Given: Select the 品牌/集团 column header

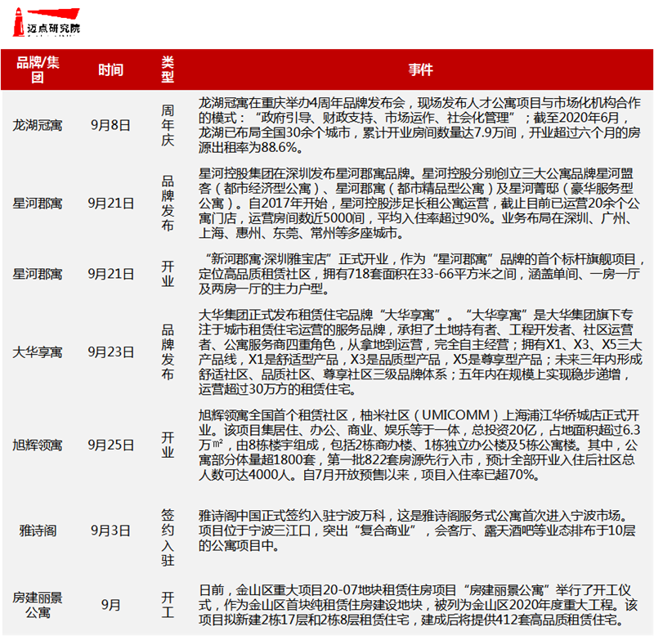Looking at the screenshot, I should coord(37,69).
